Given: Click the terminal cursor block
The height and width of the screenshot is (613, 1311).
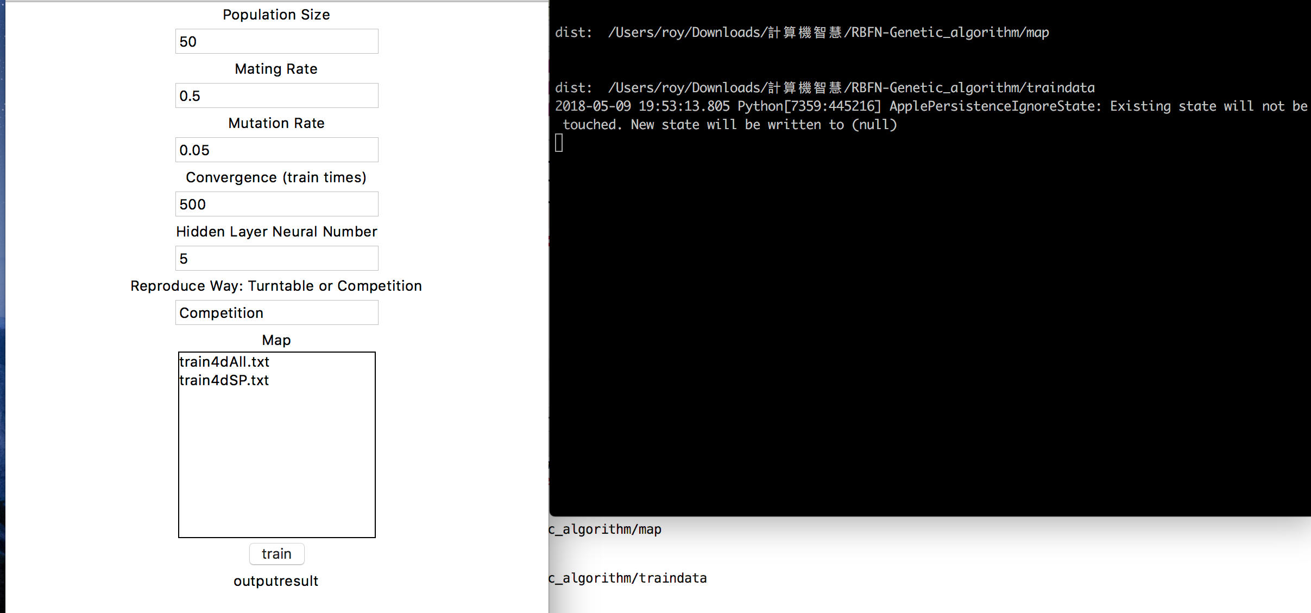Looking at the screenshot, I should coord(559,143).
